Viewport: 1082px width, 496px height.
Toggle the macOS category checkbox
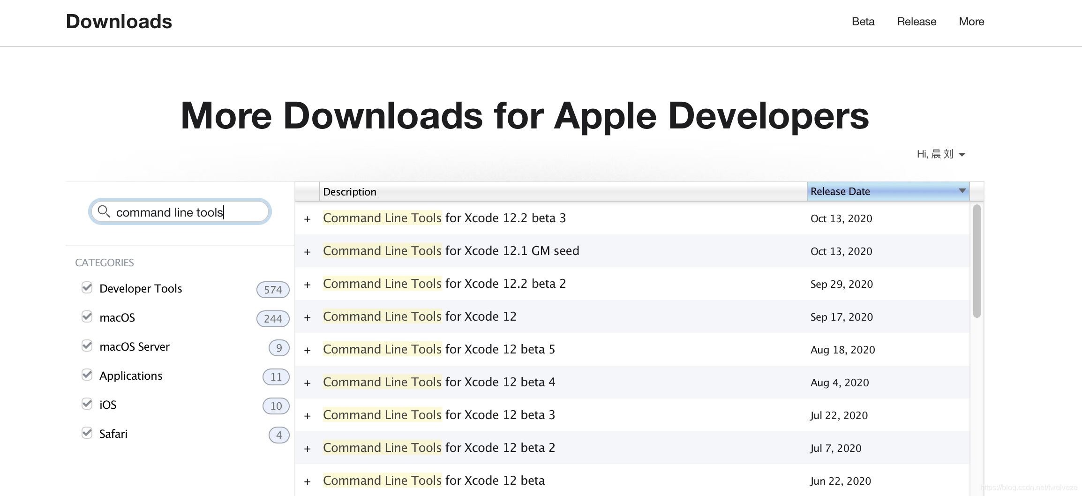tap(87, 316)
